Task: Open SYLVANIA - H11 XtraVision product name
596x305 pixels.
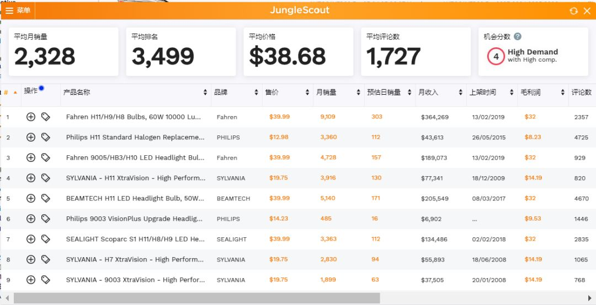Action: point(136,178)
